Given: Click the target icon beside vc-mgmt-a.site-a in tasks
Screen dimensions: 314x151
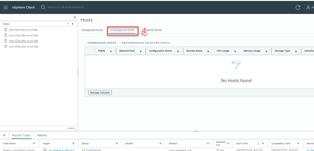Looking at the screenshot, I should (45, 150).
